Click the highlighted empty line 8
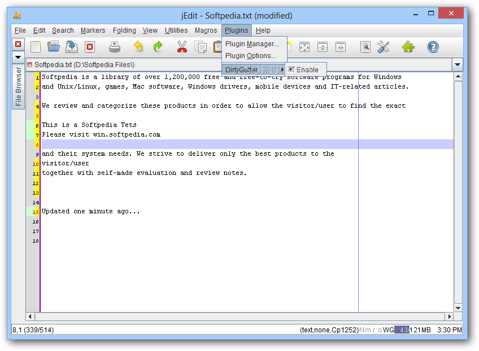This screenshot has height=351, width=479. [247, 144]
